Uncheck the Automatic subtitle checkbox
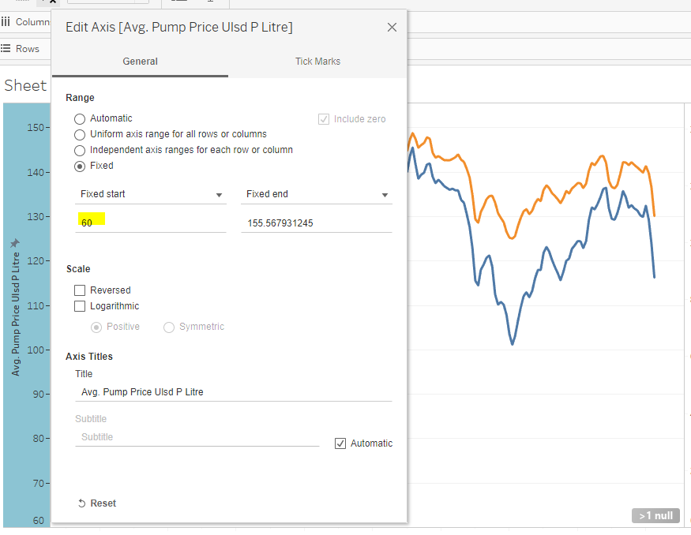 [340, 443]
